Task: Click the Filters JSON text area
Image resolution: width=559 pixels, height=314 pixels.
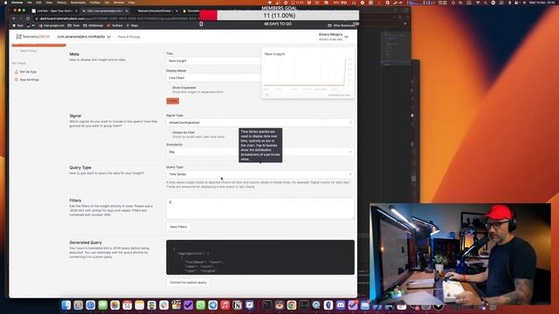Action: pos(260,208)
